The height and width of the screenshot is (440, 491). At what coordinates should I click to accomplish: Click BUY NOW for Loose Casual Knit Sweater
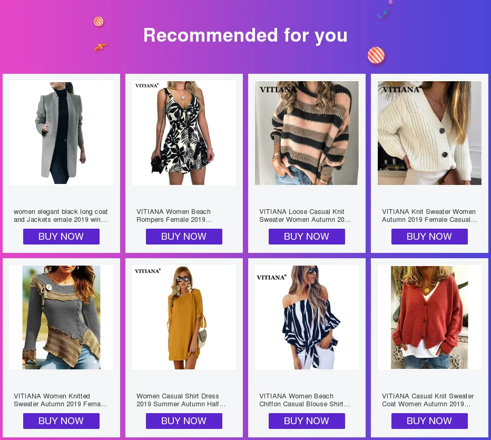point(307,237)
